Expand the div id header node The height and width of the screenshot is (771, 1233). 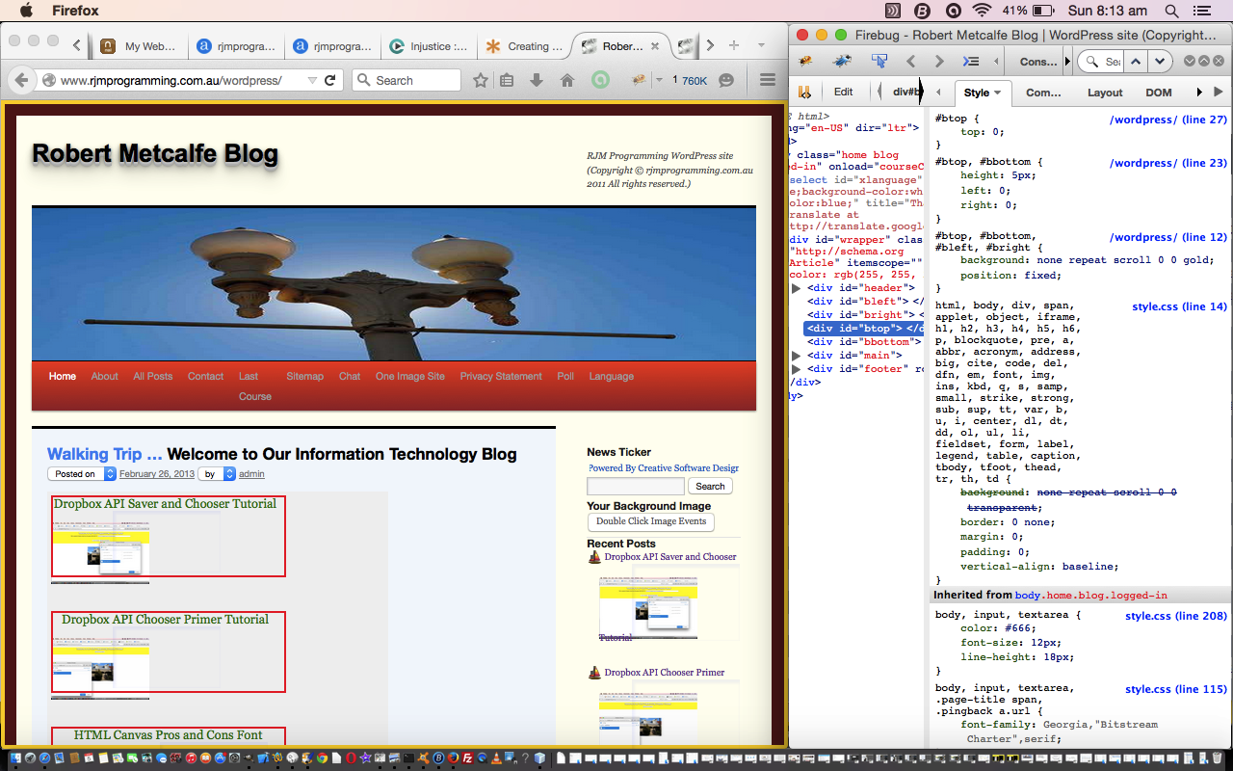[796, 288]
